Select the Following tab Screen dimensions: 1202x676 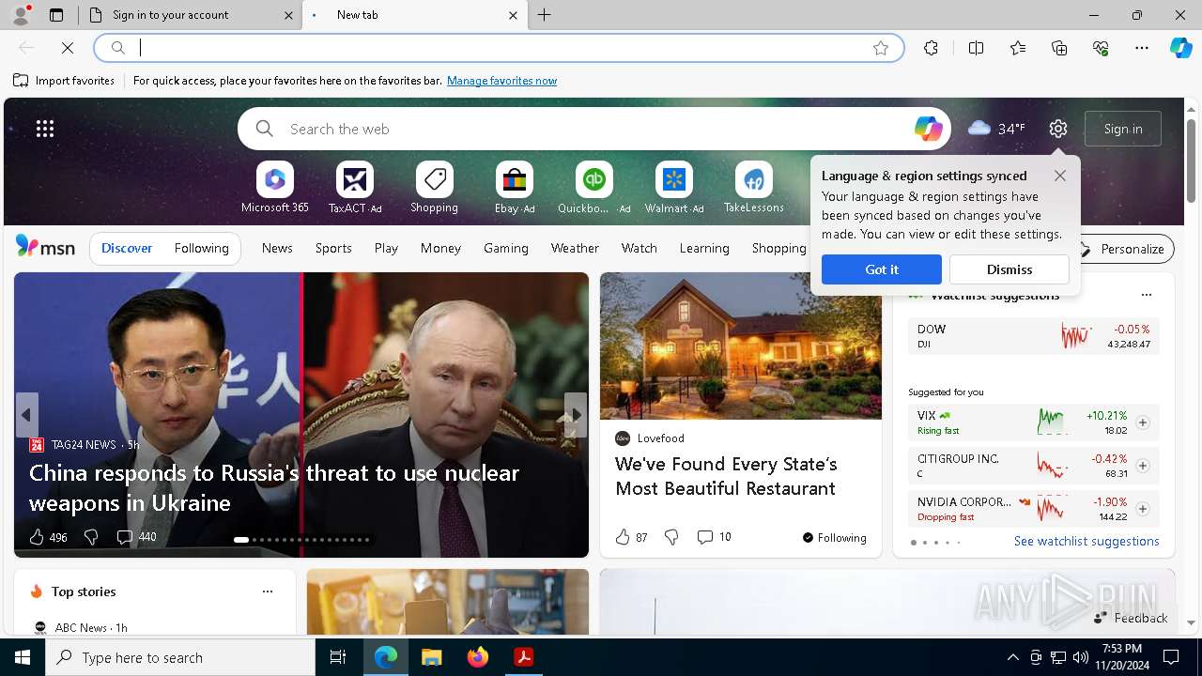pos(201,248)
